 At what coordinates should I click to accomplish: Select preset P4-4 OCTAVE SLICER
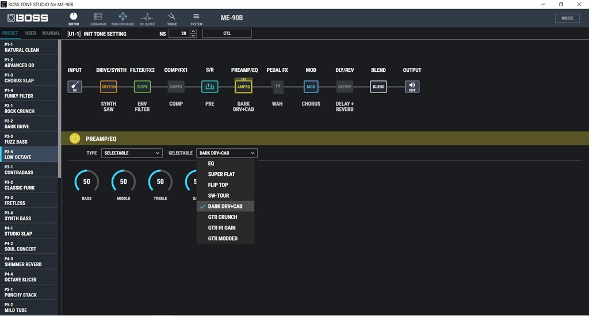pyautogui.click(x=29, y=277)
